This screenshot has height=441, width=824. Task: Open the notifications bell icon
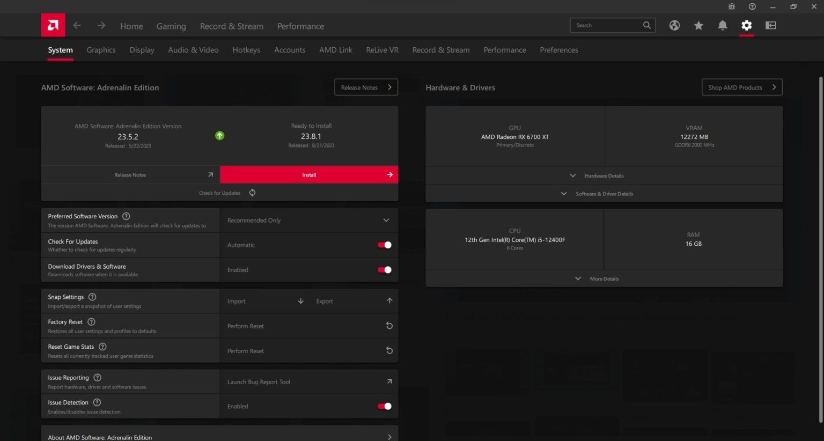(x=722, y=25)
